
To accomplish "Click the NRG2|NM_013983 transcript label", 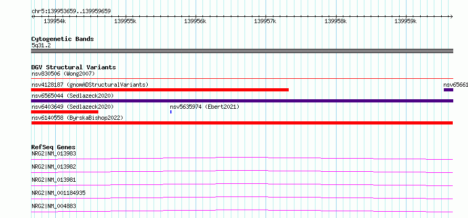I will point(54,153).
